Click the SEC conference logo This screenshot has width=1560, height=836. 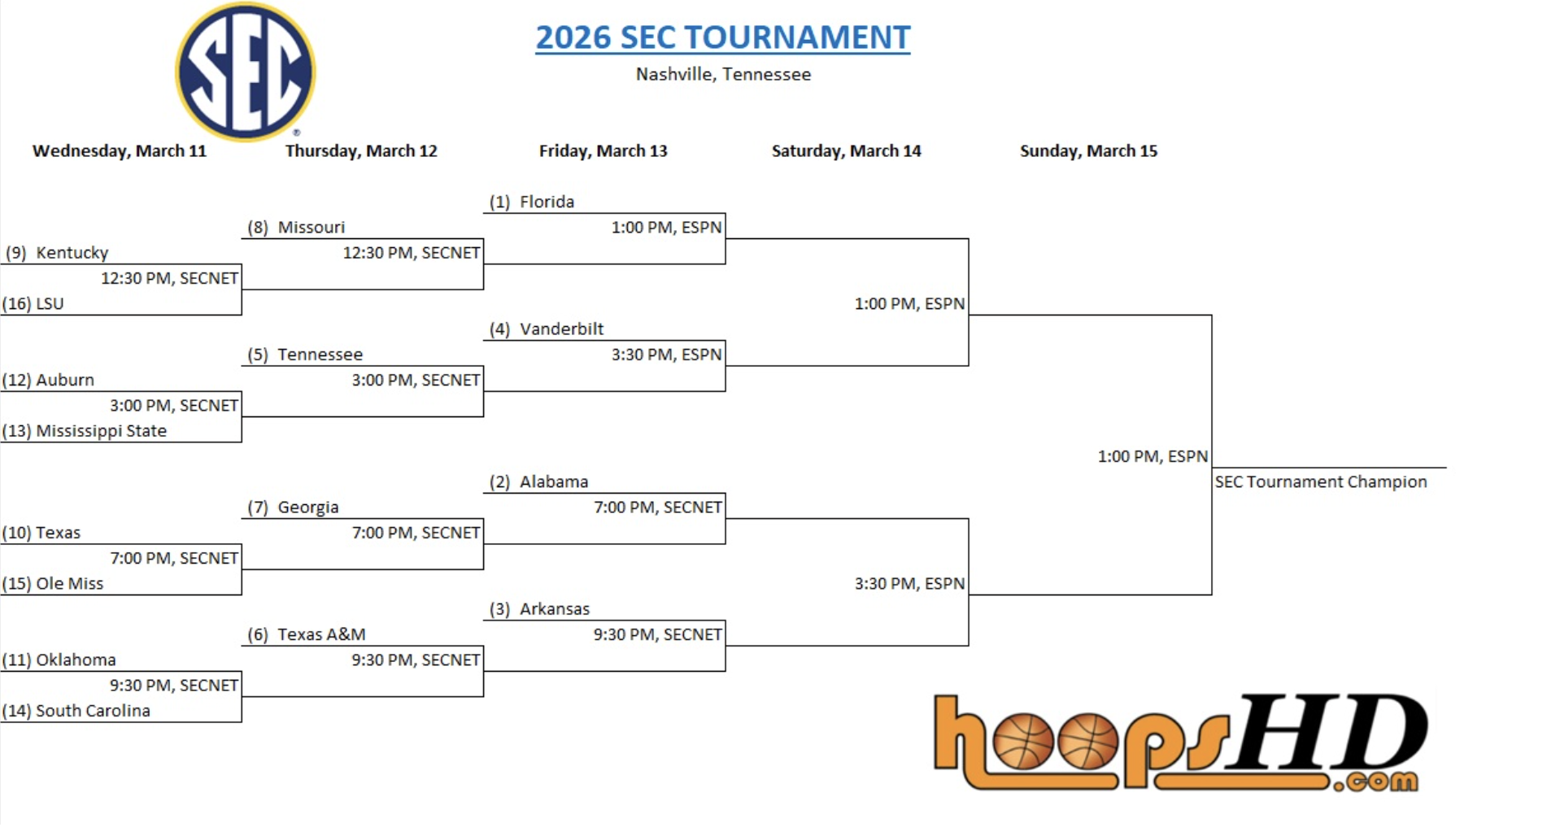pyautogui.click(x=246, y=72)
